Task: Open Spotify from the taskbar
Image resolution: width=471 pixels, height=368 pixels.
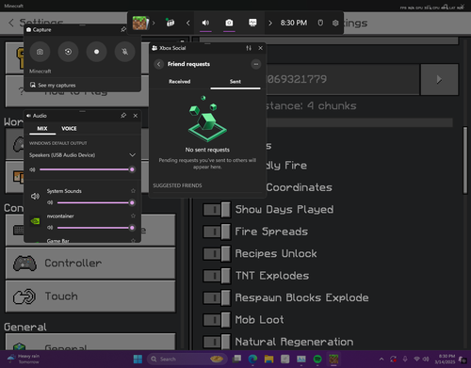Action: tap(317, 359)
